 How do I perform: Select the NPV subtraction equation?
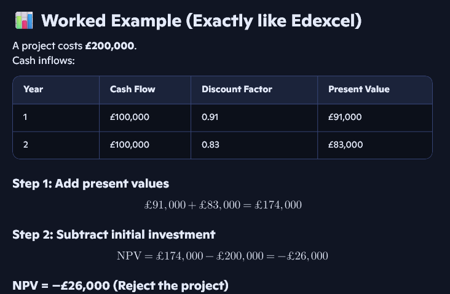coord(222,255)
